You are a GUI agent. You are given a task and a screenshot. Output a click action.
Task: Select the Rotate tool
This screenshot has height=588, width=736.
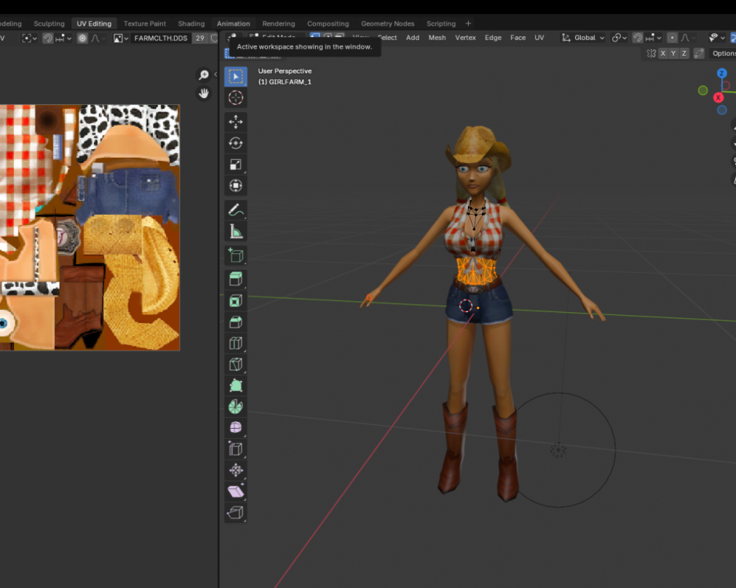[x=235, y=143]
